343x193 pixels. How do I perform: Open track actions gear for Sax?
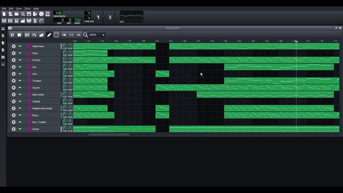(x=13, y=67)
